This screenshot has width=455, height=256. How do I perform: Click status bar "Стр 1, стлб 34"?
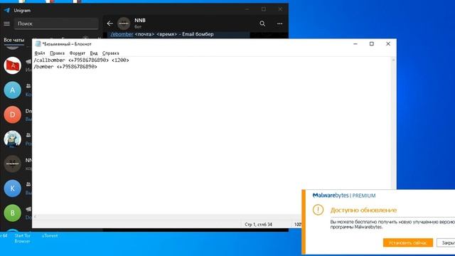click(258, 225)
